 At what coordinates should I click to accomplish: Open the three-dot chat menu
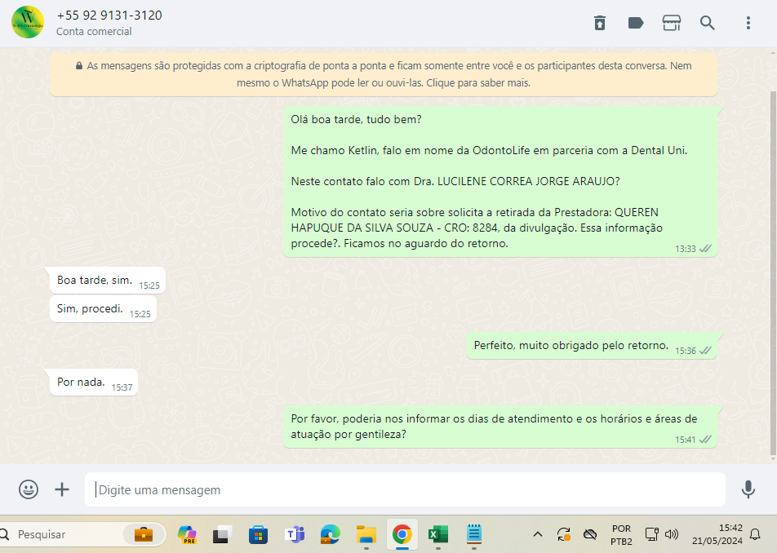click(748, 23)
